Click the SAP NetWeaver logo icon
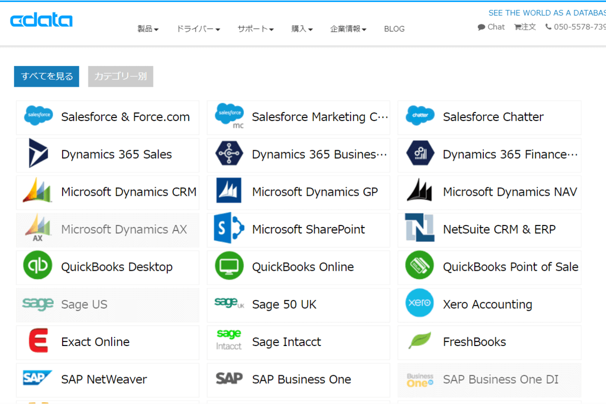 point(37,378)
